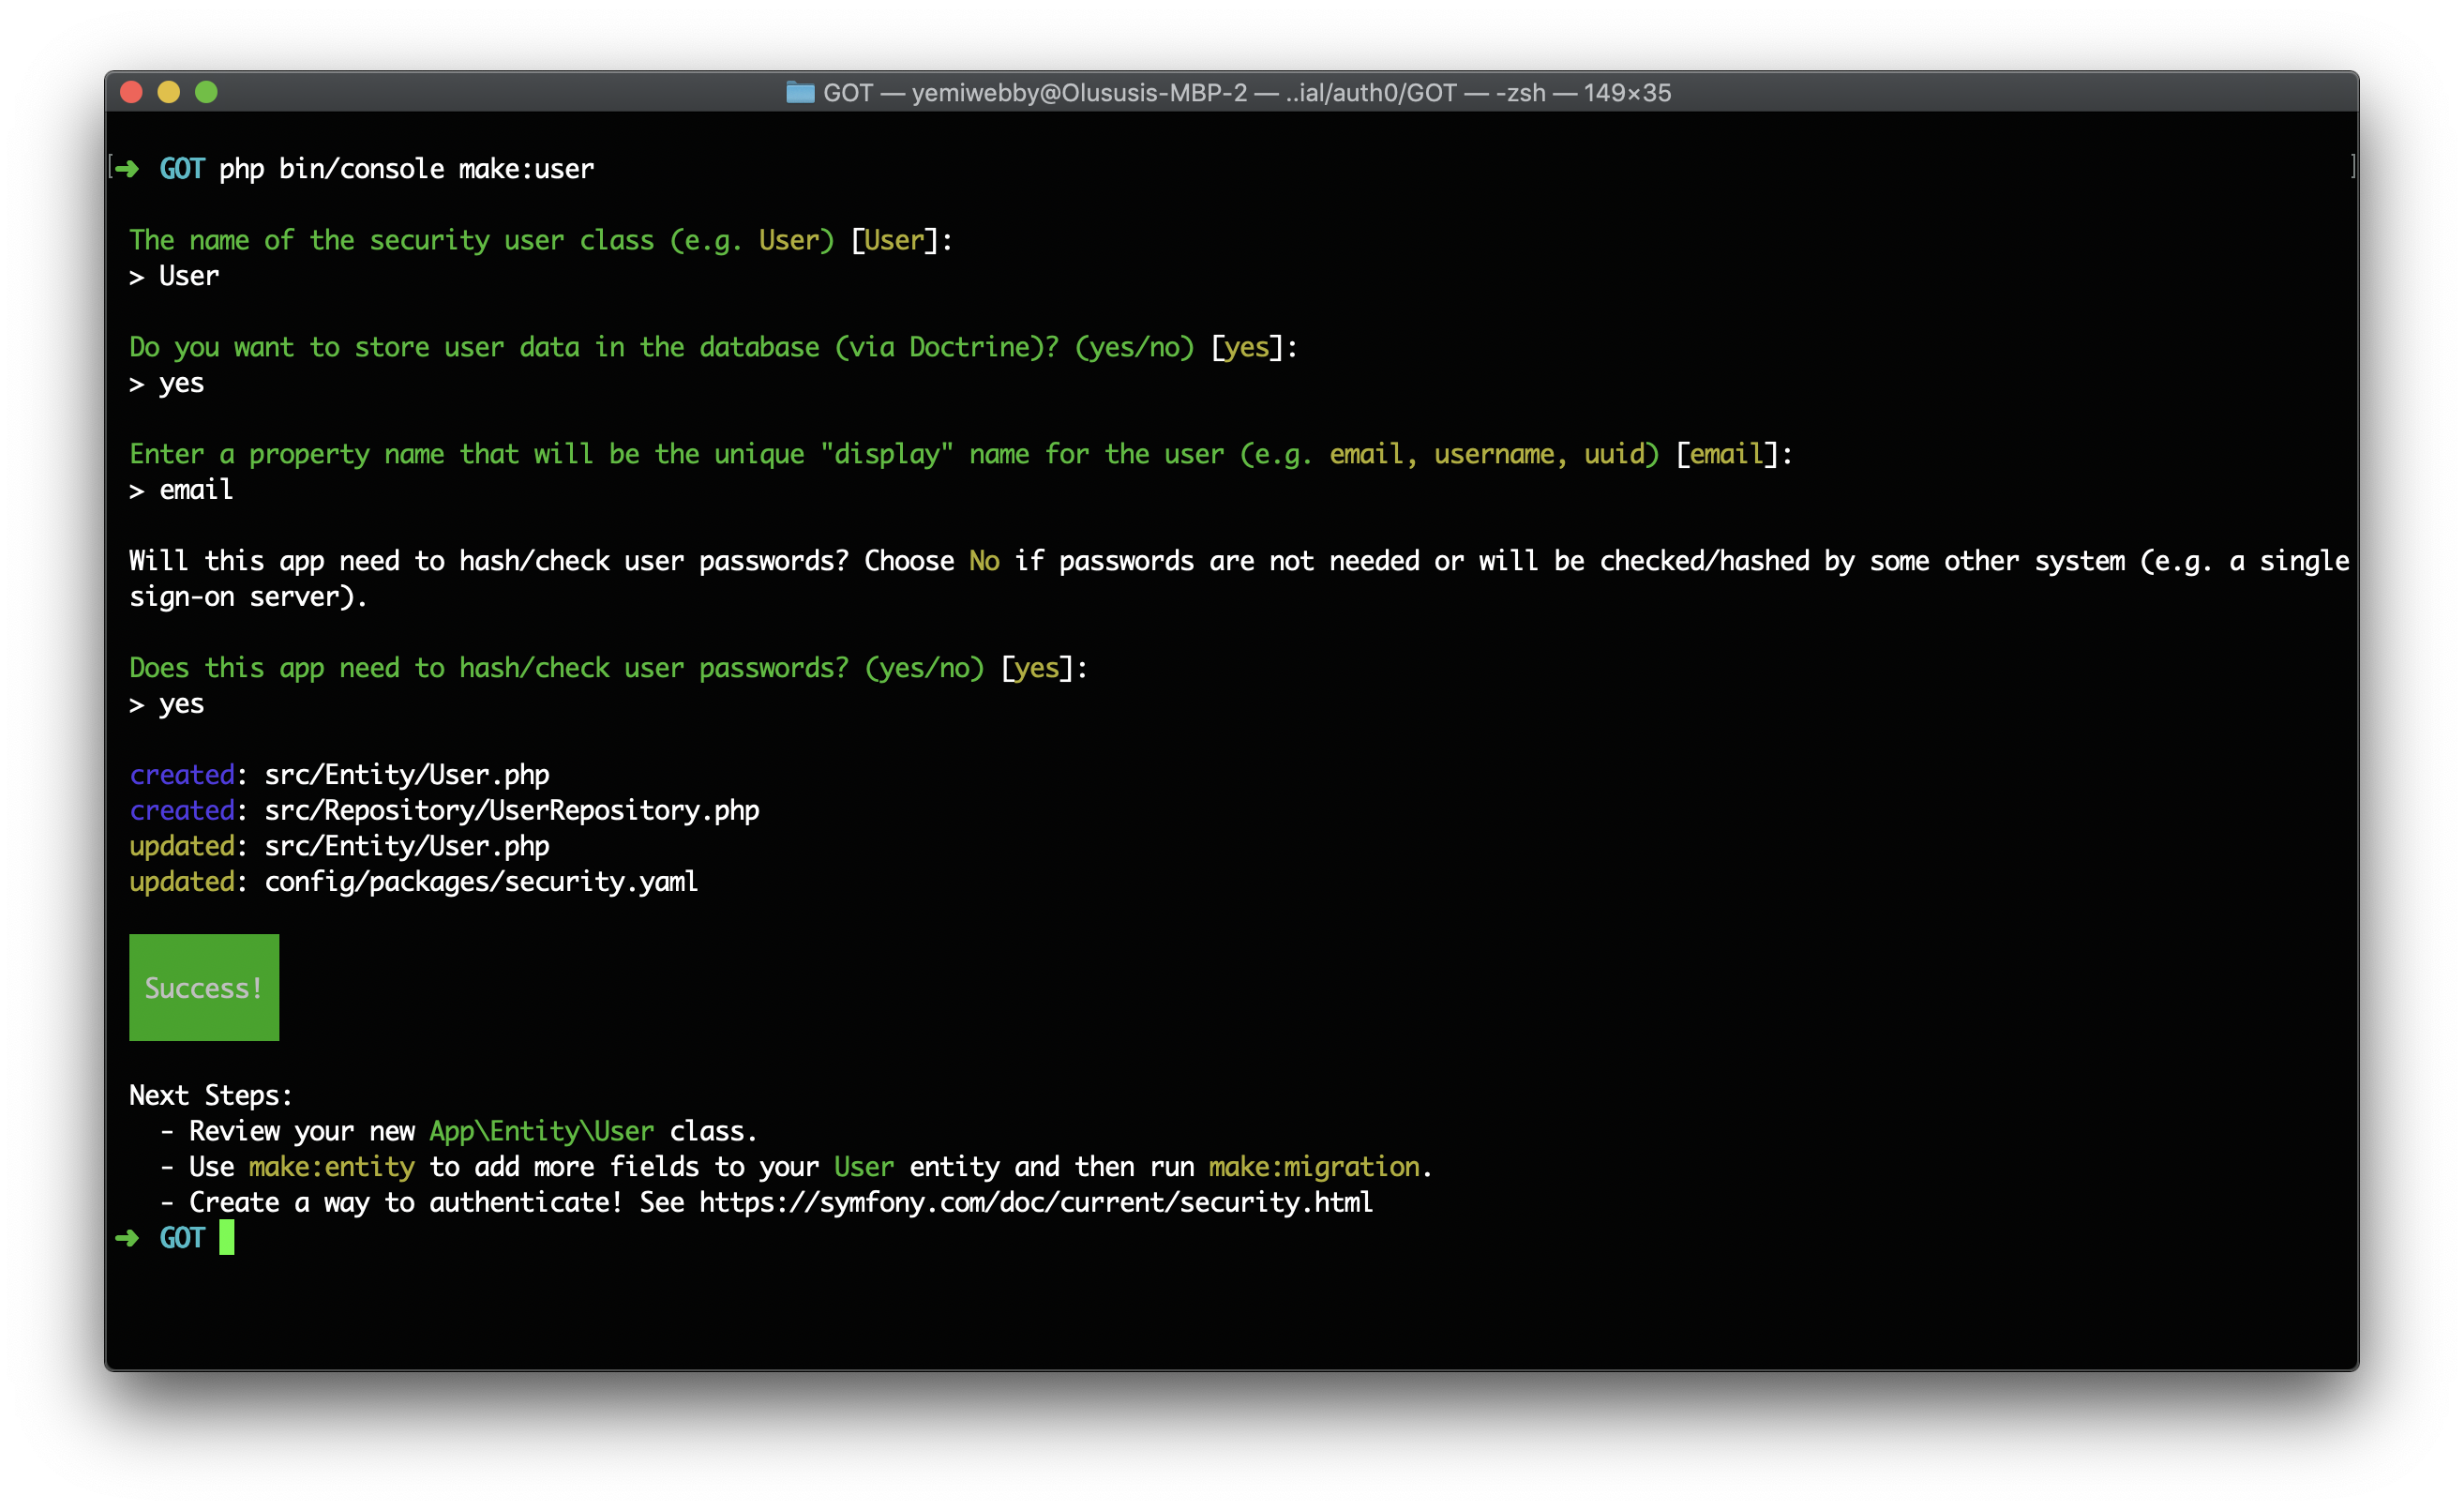Click the App\Entity\User class name
2464x1510 pixels.
541,1131
